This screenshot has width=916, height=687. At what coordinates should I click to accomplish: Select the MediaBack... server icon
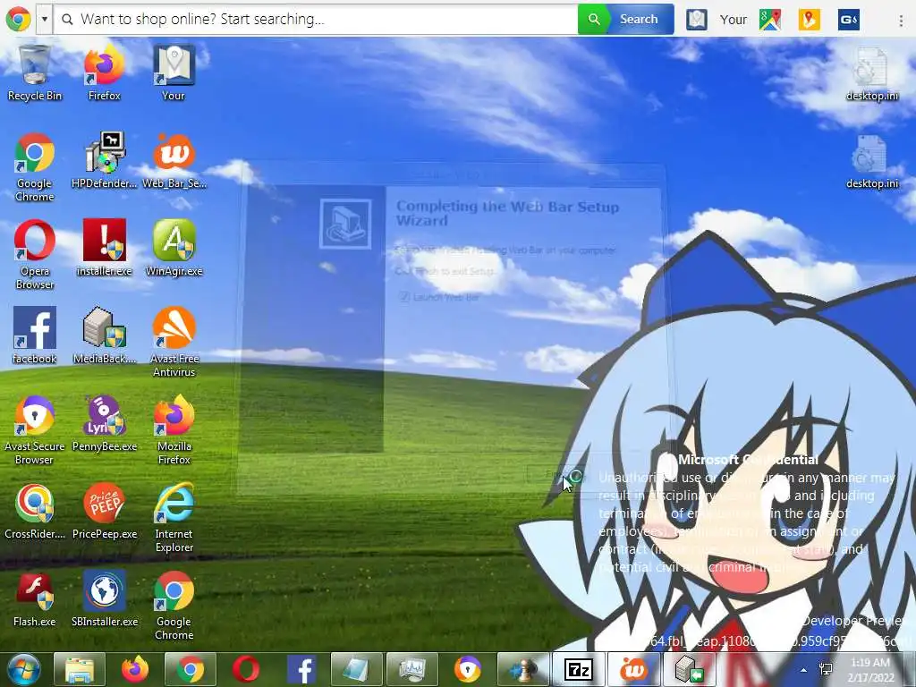click(x=104, y=336)
